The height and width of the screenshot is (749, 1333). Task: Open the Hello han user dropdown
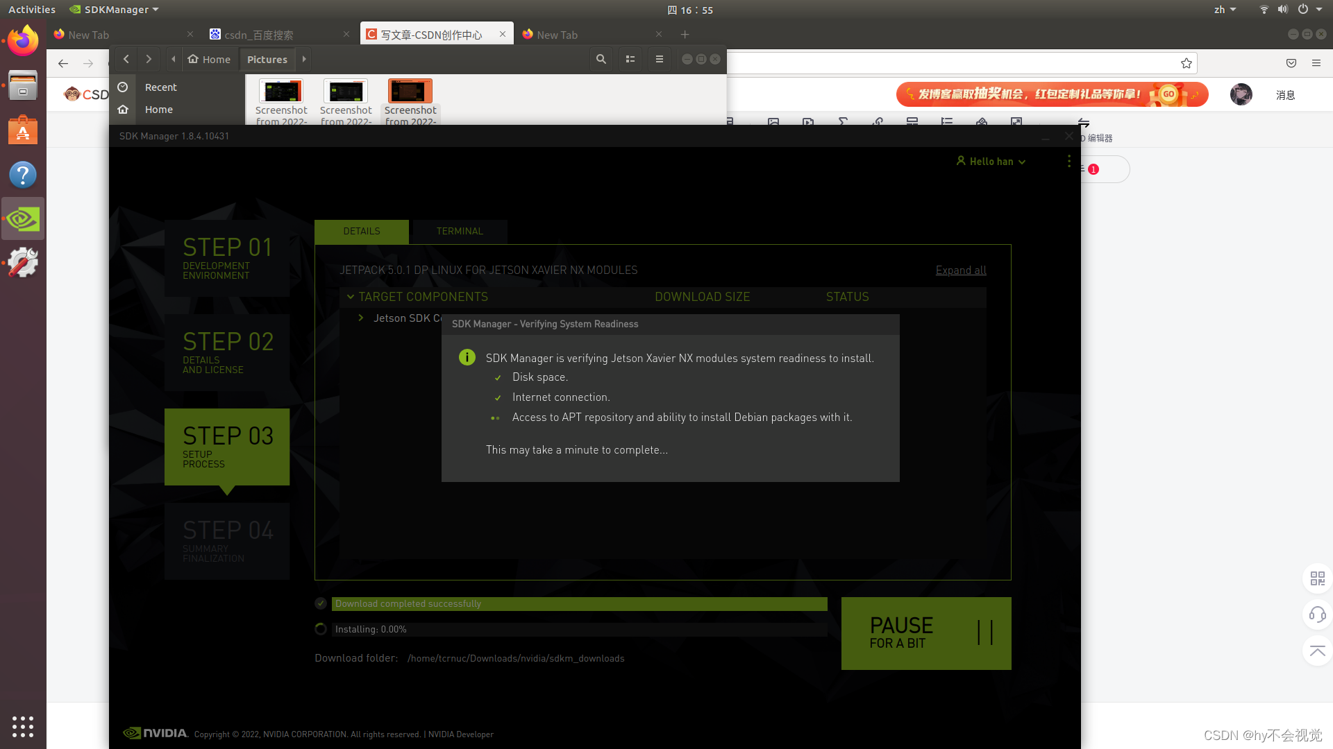pyautogui.click(x=991, y=162)
